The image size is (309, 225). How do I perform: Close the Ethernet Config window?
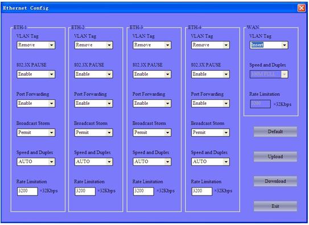[x=301, y=8]
